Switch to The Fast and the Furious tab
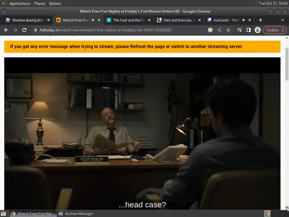 pos(129,20)
